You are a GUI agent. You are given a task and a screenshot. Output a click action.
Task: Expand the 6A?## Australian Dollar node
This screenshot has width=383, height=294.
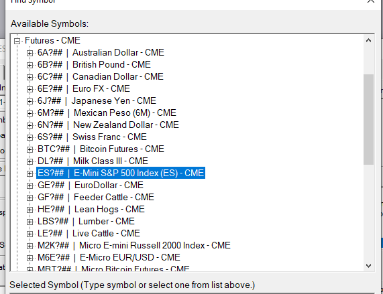(30, 53)
